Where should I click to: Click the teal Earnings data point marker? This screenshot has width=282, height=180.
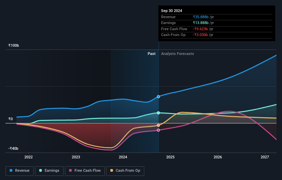coord(158,113)
